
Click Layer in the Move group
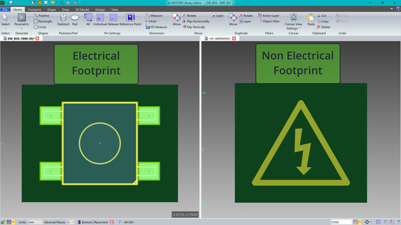(x=218, y=16)
